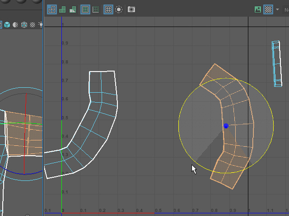Select the blue shaded cube viewport icon

coord(6,25)
